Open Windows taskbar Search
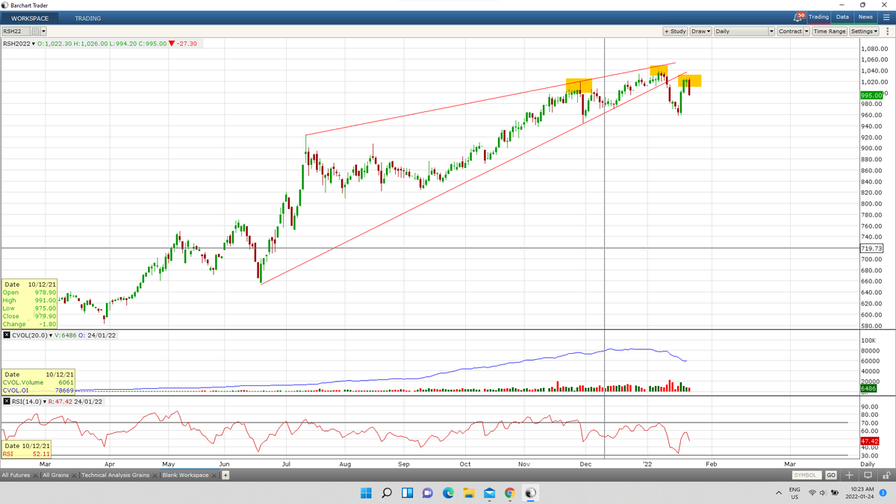 click(387, 493)
